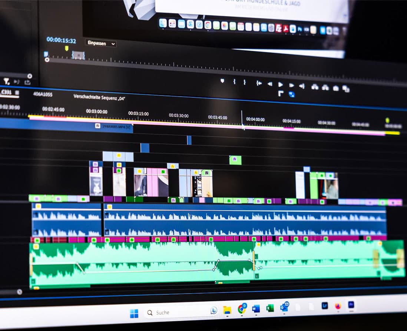The width and height of the screenshot is (407, 331).
Task: Click the Lift button in monitor controls
Action: click(315, 87)
